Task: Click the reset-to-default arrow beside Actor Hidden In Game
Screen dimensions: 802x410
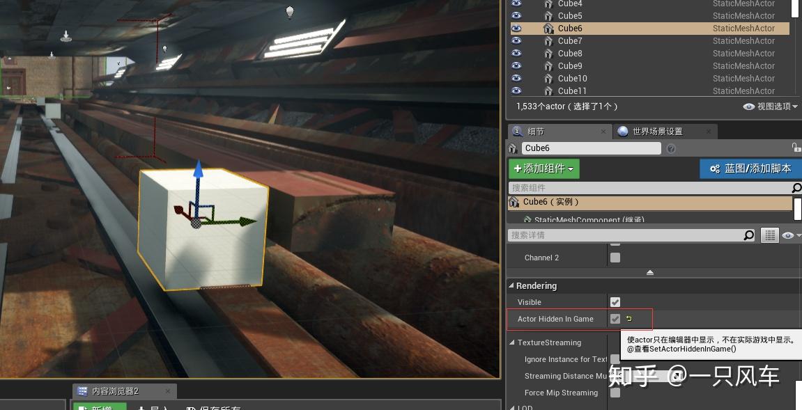Action: point(631,318)
